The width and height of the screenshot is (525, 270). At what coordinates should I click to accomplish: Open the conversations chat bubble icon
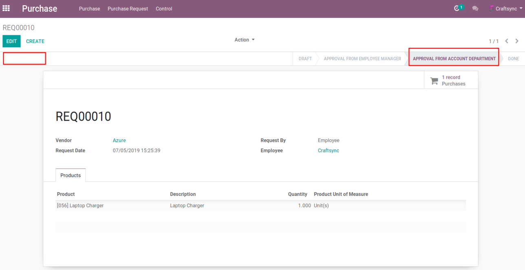point(475,9)
